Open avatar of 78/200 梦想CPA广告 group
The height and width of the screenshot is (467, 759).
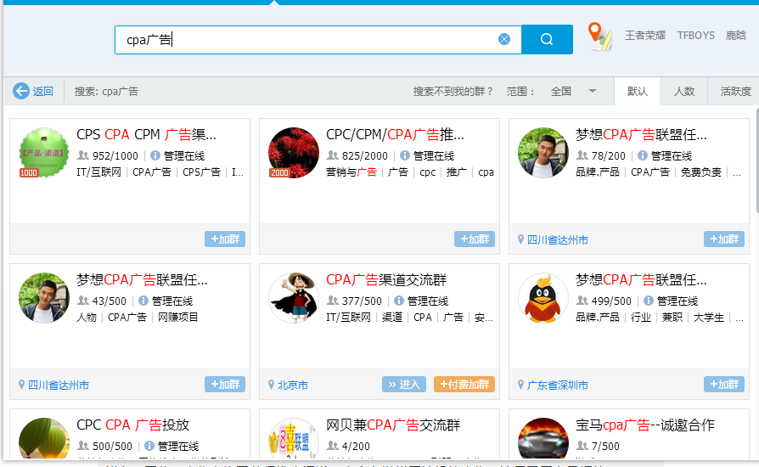(543, 153)
